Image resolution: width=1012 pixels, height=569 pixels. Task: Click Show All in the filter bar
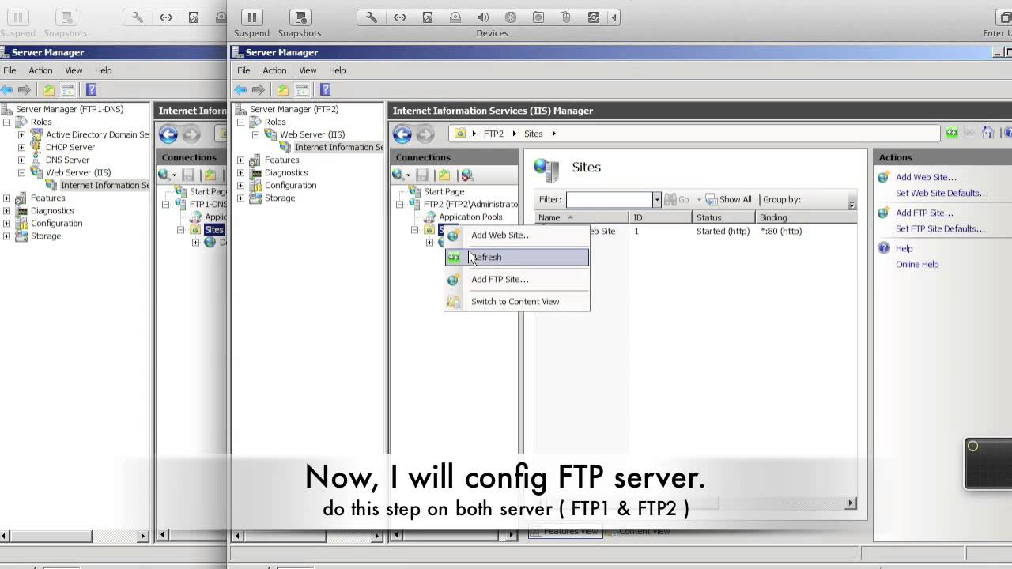729,200
